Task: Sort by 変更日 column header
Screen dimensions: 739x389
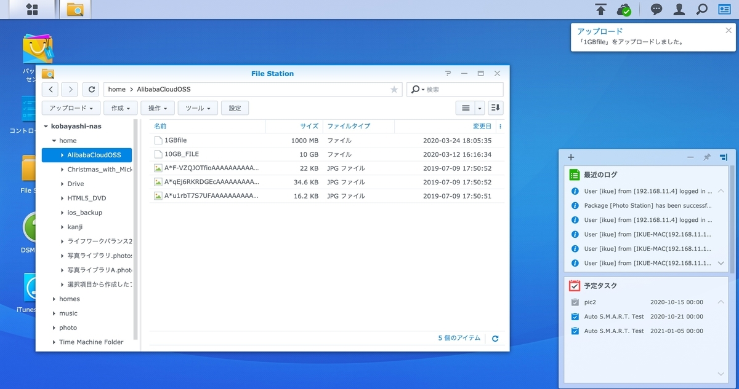Action: click(445, 126)
